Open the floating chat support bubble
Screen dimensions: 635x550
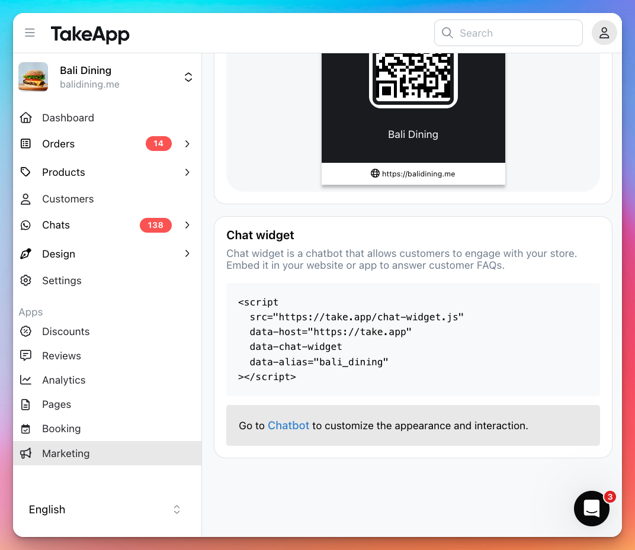click(591, 509)
